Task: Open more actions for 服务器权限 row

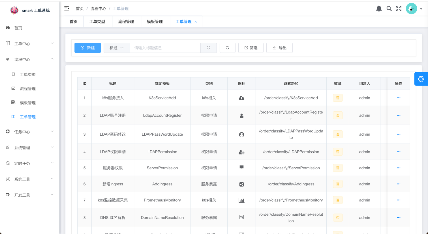Action: 399,168
